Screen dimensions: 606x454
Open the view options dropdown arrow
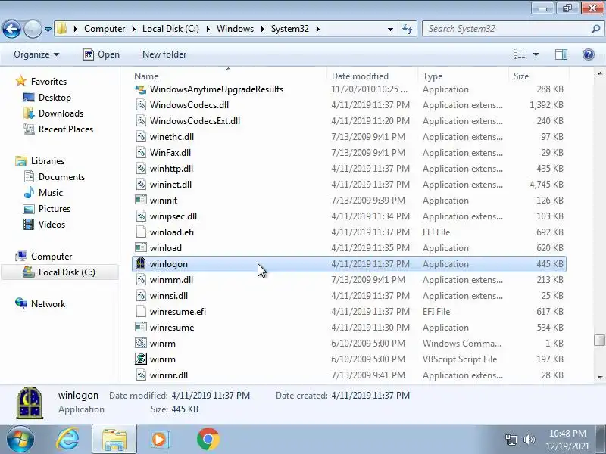536,54
